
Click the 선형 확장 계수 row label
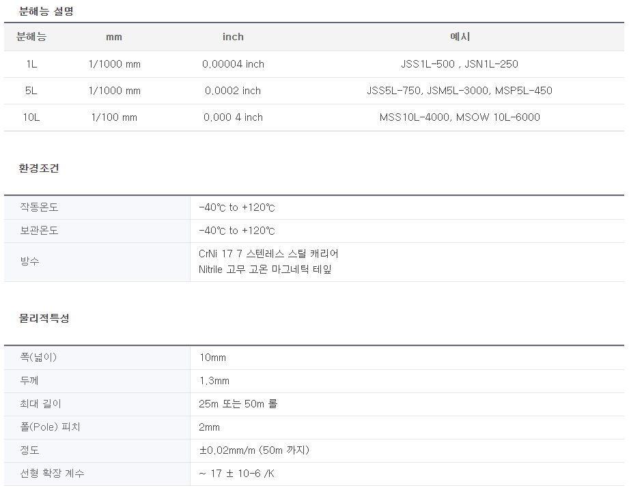[52, 474]
